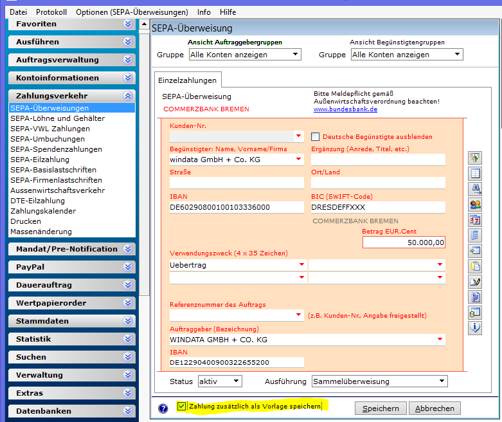Expand the Suchen section chevron
The width and height of the screenshot is (502, 422).
[128, 356]
